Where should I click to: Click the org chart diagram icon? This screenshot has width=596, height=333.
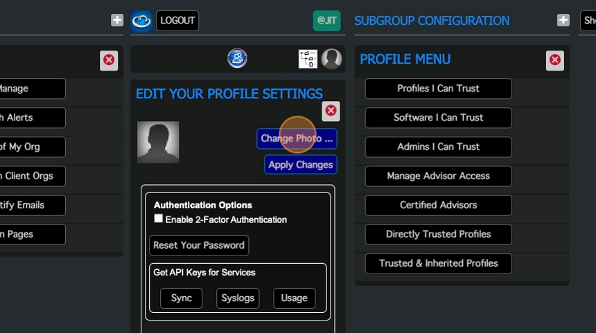[x=308, y=59]
